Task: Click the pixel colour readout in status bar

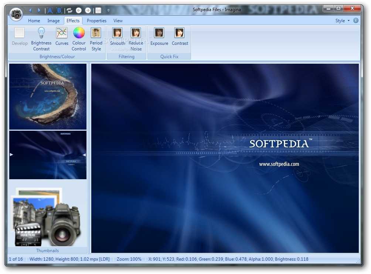Action: (228, 259)
